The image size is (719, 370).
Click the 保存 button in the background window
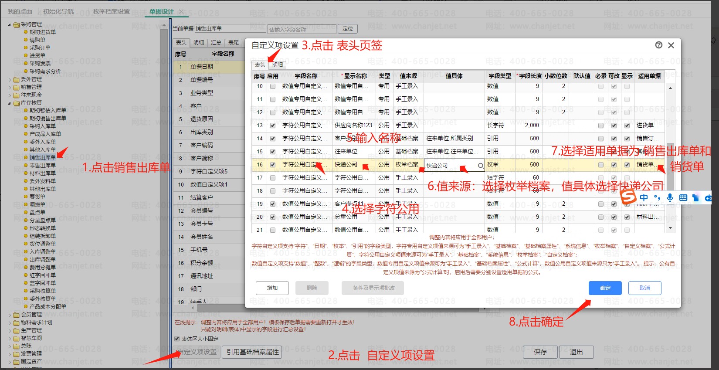[x=540, y=352]
